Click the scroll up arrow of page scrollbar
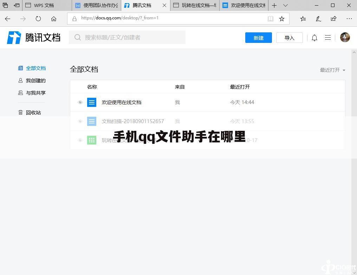Screen dimensions: 357x275 point(354,52)
